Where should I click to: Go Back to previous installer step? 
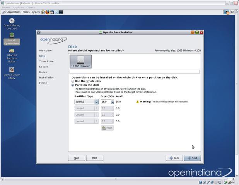(x=174, y=158)
